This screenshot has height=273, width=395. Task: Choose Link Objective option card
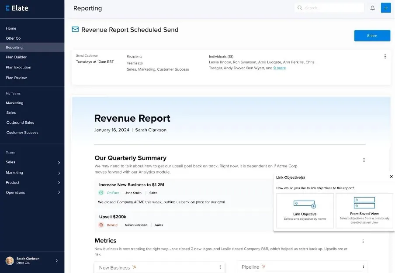305,211
